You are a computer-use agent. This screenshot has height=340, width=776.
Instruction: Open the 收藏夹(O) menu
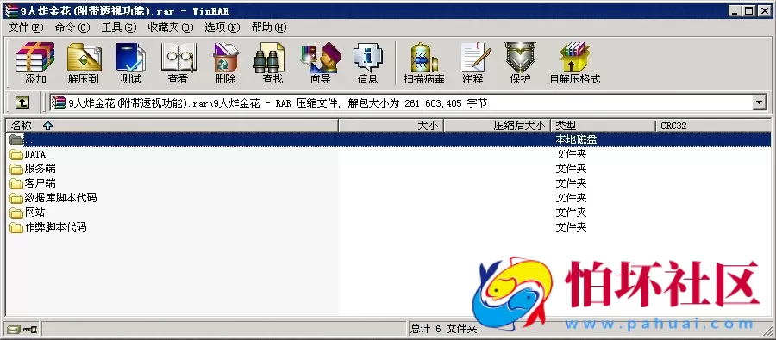(x=171, y=28)
